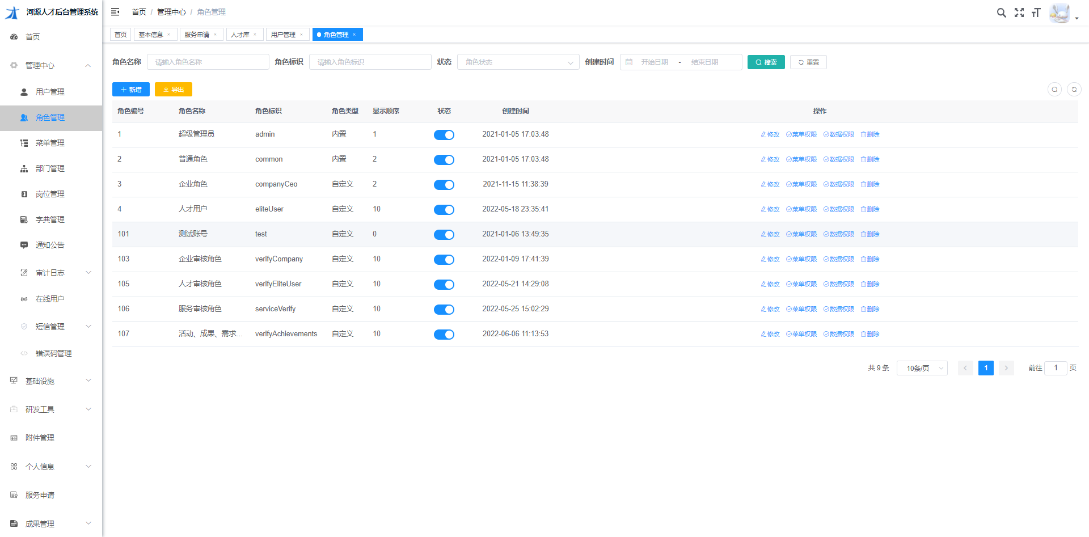This screenshot has width=1089, height=537.
Task: Click the user avatar in header
Action: click(1060, 12)
